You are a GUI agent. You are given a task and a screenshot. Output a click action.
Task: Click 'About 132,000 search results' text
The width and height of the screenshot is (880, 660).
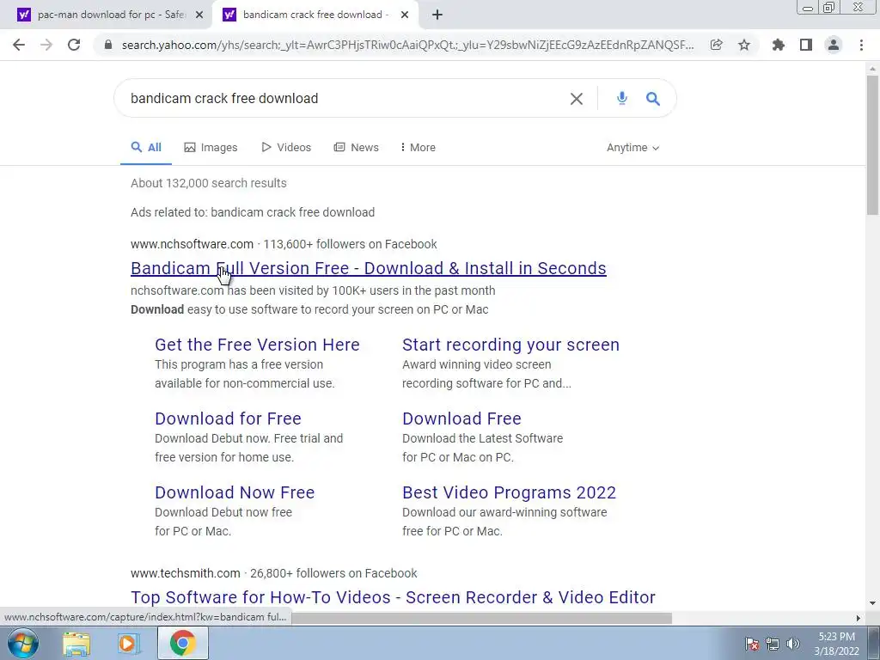pos(208,183)
